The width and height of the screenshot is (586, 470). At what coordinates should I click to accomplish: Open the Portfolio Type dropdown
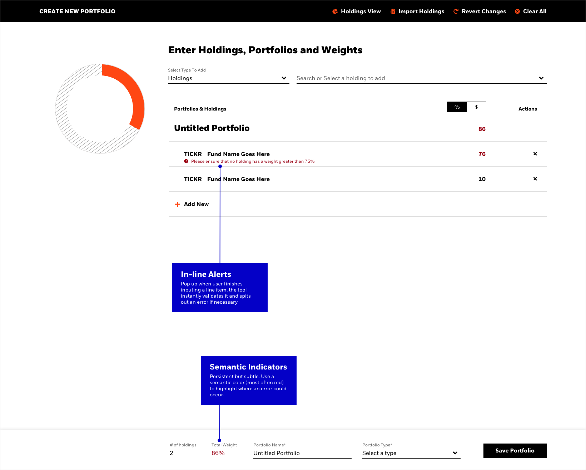411,453
